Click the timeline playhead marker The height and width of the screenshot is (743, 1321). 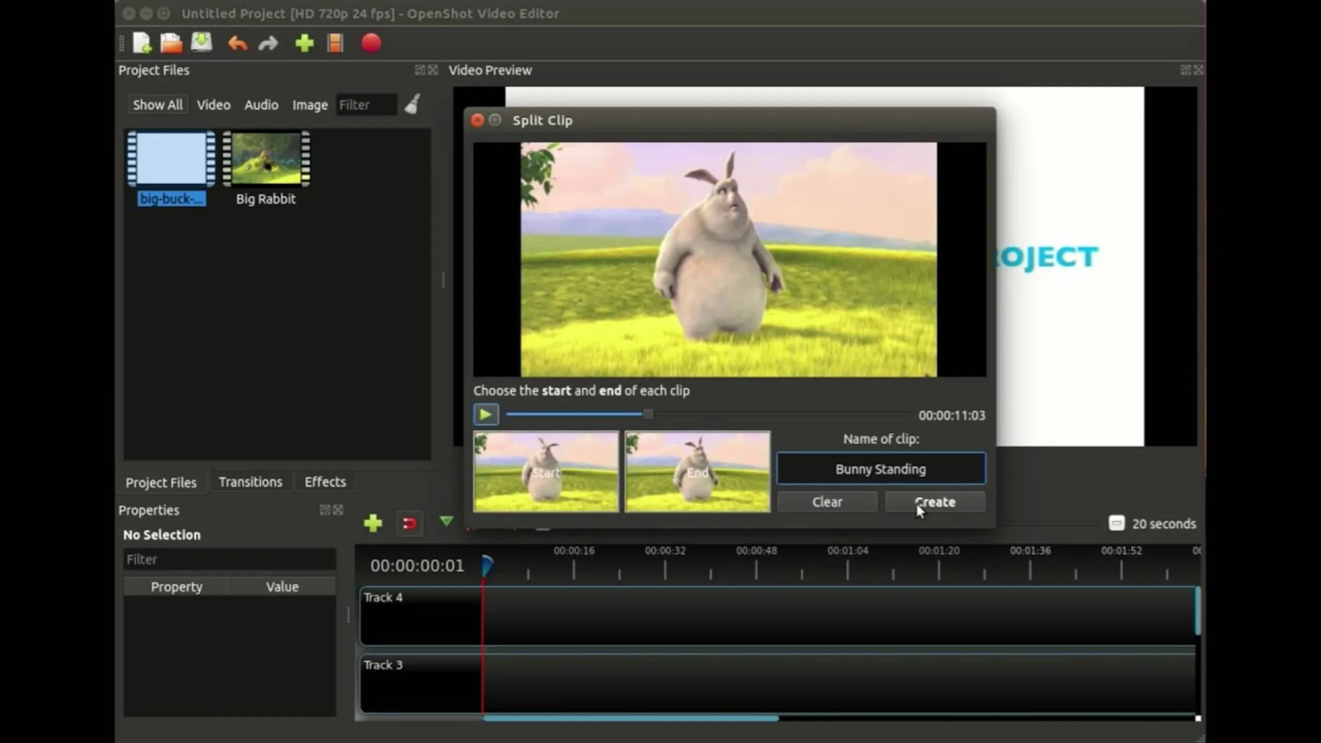486,566
